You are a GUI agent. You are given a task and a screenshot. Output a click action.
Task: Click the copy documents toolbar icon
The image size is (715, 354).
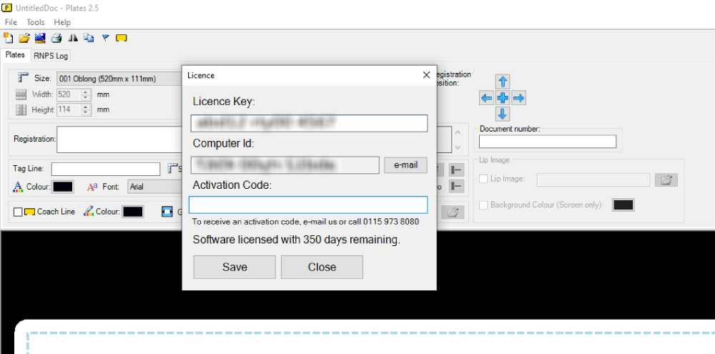89,38
